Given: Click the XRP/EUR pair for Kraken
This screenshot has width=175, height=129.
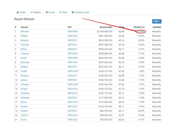Looking at the screenshot, I should click(x=72, y=89).
